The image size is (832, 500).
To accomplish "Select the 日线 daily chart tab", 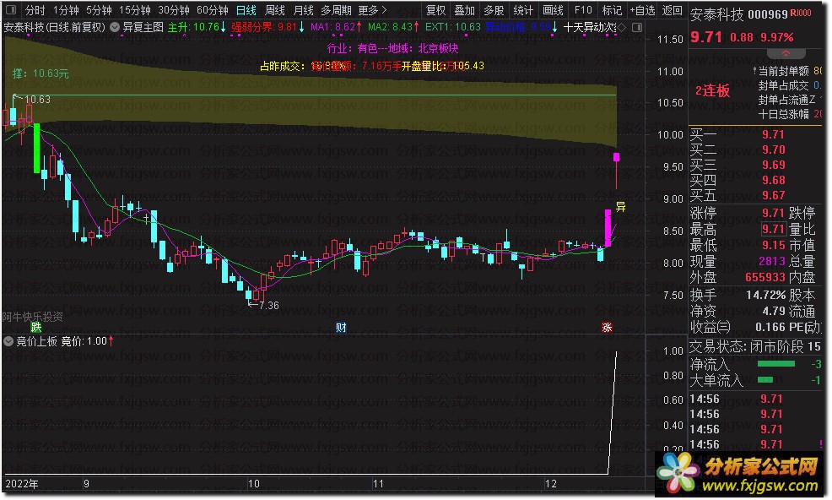I will (x=246, y=10).
